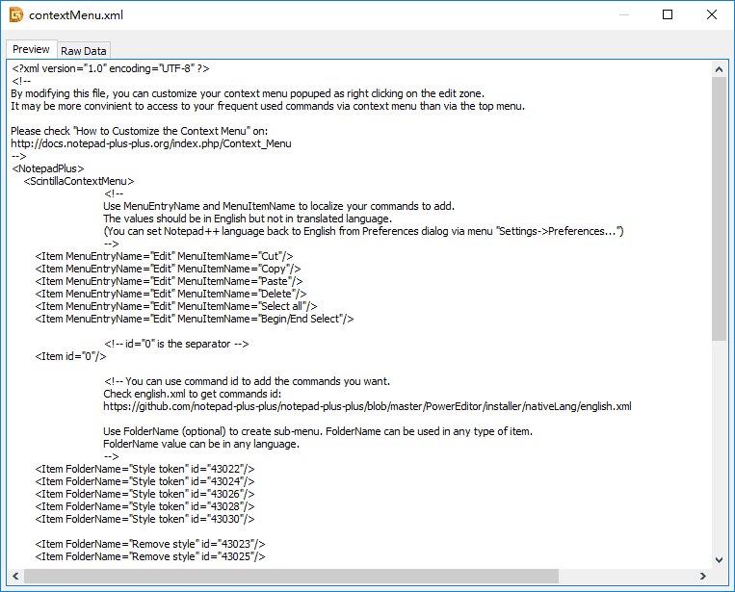735x592 pixels.
Task: Click the horizontal scrollbar left arrow
Action: 14,576
